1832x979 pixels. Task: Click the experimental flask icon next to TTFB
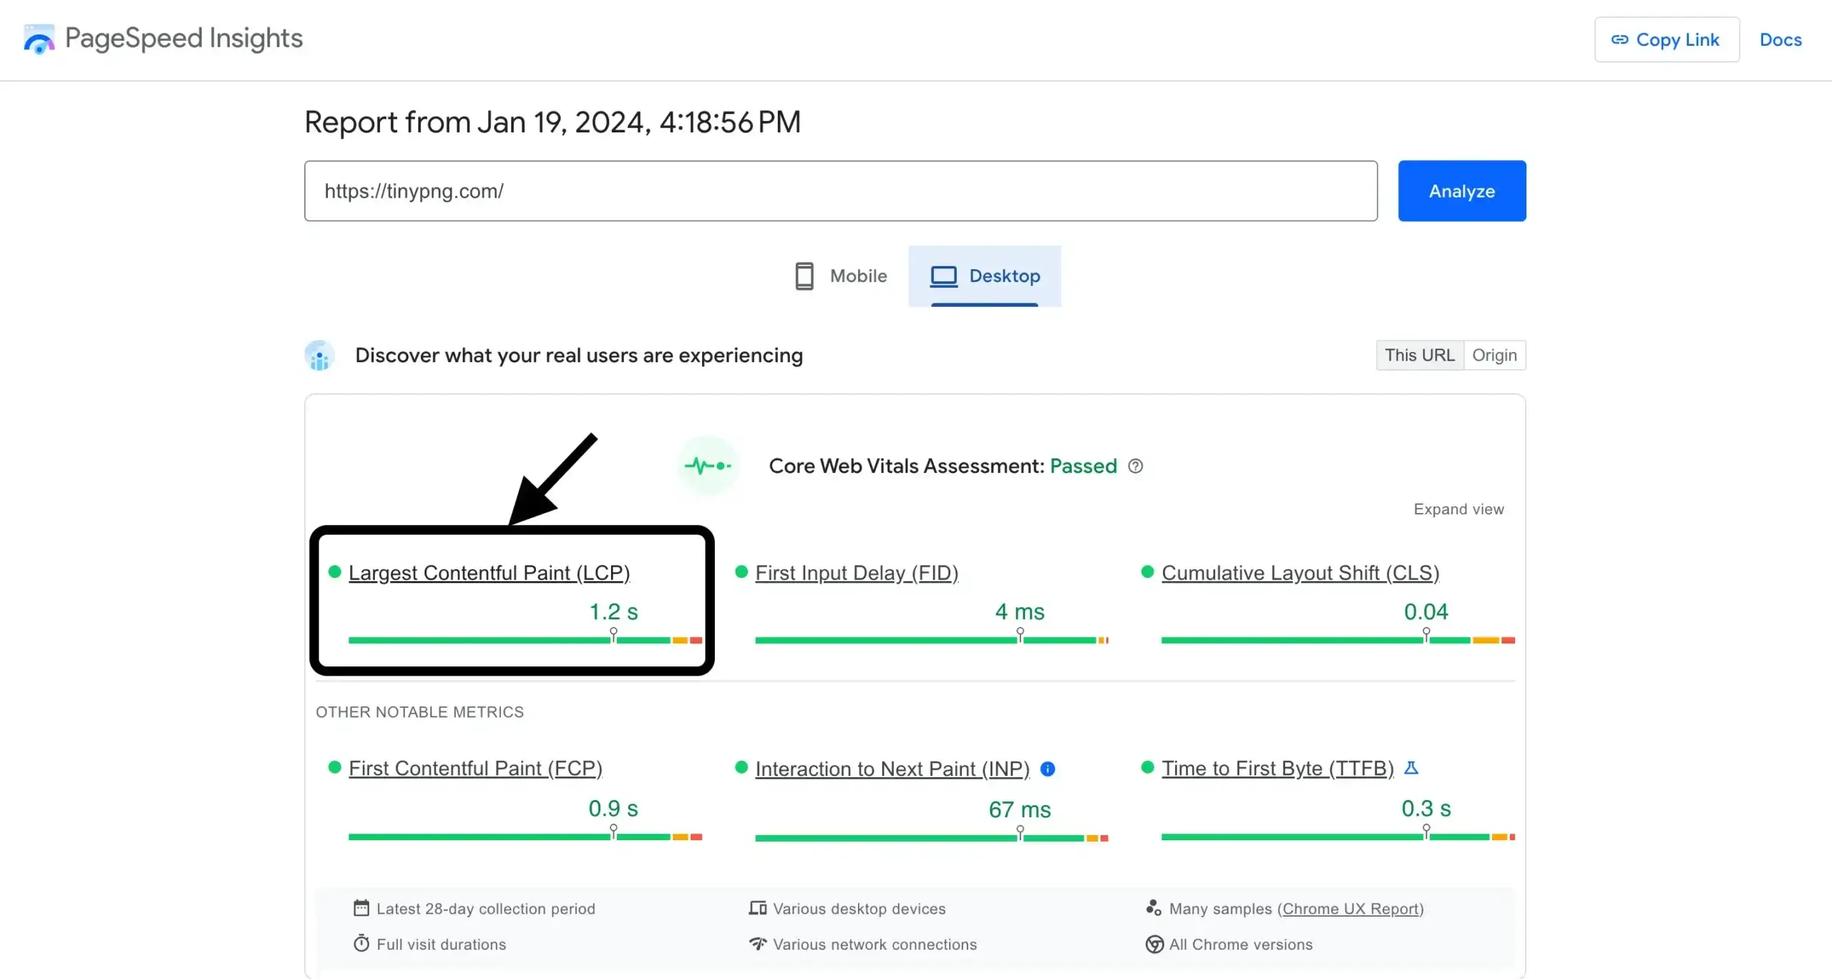(1411, 767)
